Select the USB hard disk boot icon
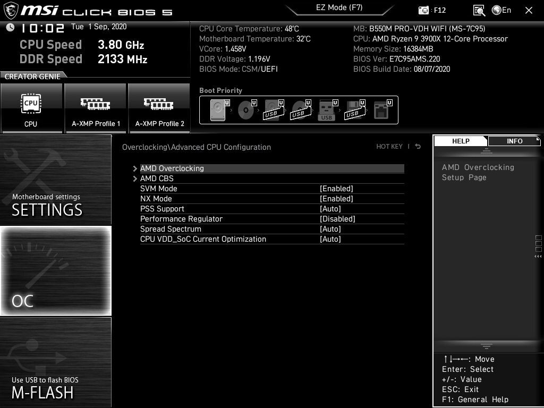544x408 pixels. (274, 110)
